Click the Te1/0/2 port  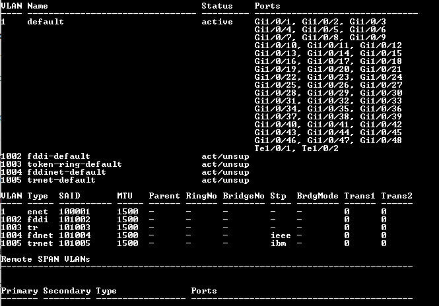click(x=320, y=148)
